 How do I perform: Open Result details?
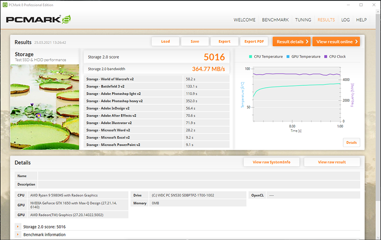(x=292, y=41)
